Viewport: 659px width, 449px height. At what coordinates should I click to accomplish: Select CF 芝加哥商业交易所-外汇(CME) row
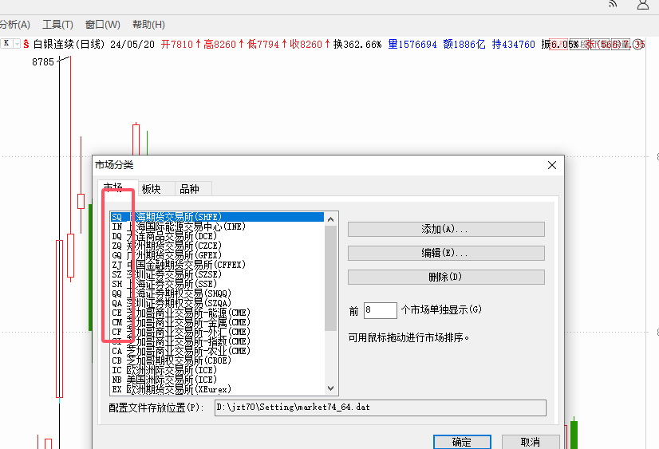(217, 332)
